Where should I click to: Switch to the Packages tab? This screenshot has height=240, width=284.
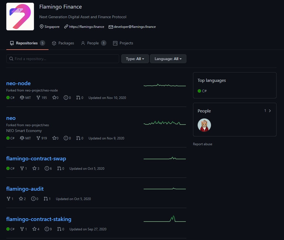[x=63, y=43]
